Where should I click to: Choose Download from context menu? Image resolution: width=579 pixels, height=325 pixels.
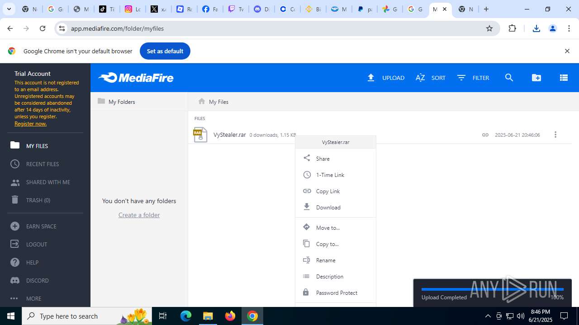tap(336, 207)
